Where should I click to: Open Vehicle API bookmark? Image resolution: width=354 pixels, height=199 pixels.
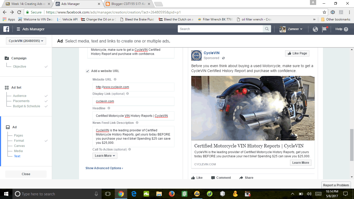67,19
